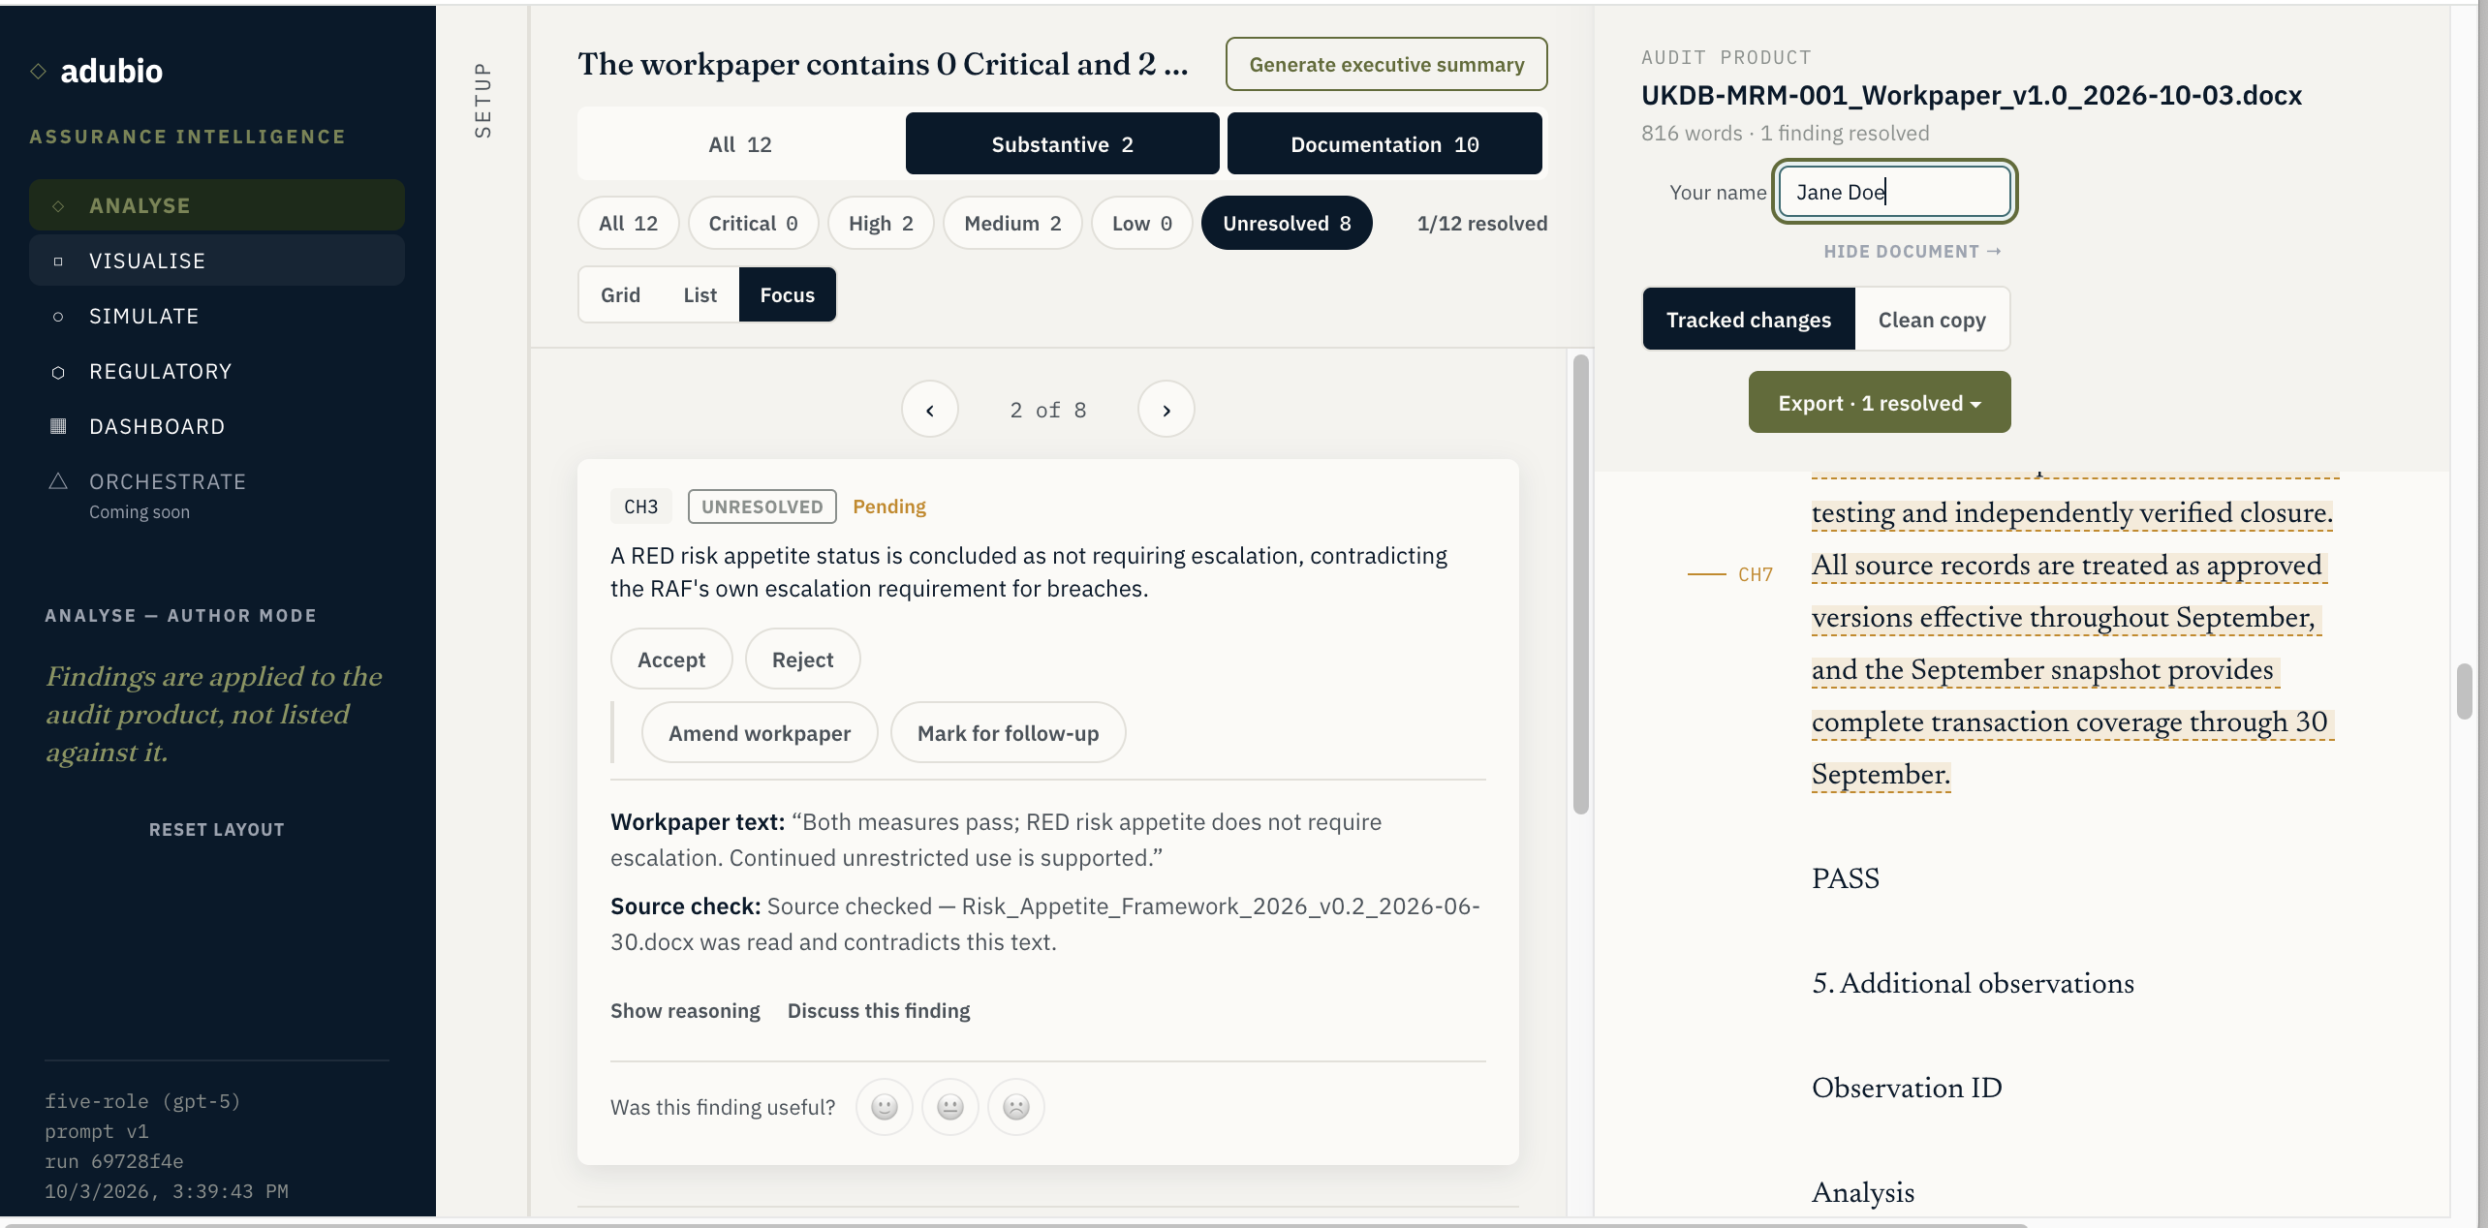
Task: Click the Orchestrate triangle icon in sidebar
Action: click(58, 481)
